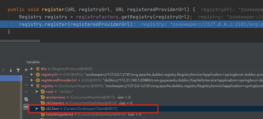263x119 pixels.
Task: Move watch down with triangle arrow
Action: (x=26, y=92)
